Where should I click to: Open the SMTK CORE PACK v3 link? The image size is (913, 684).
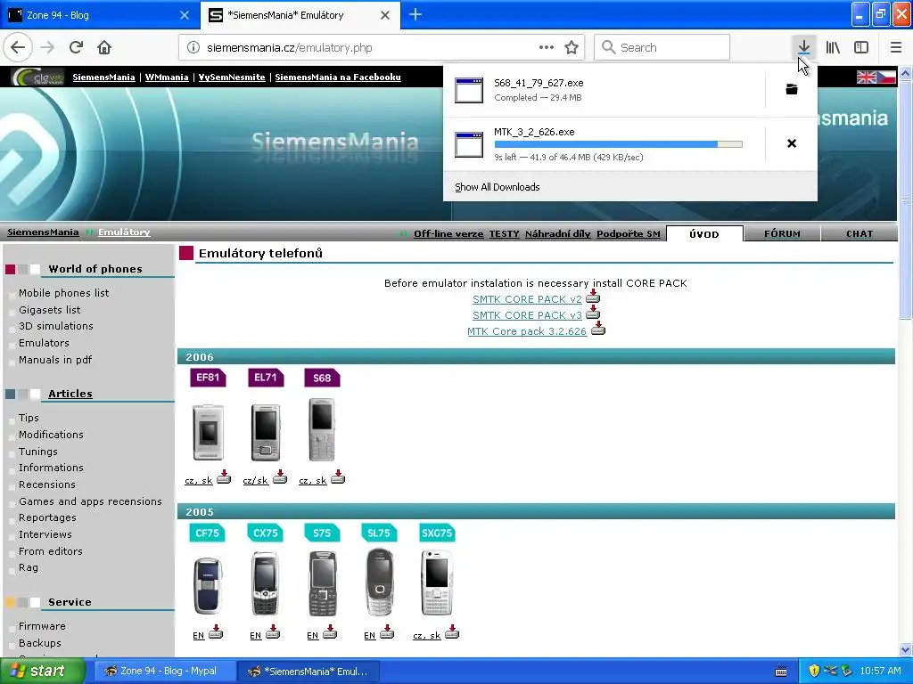point(527,315)
